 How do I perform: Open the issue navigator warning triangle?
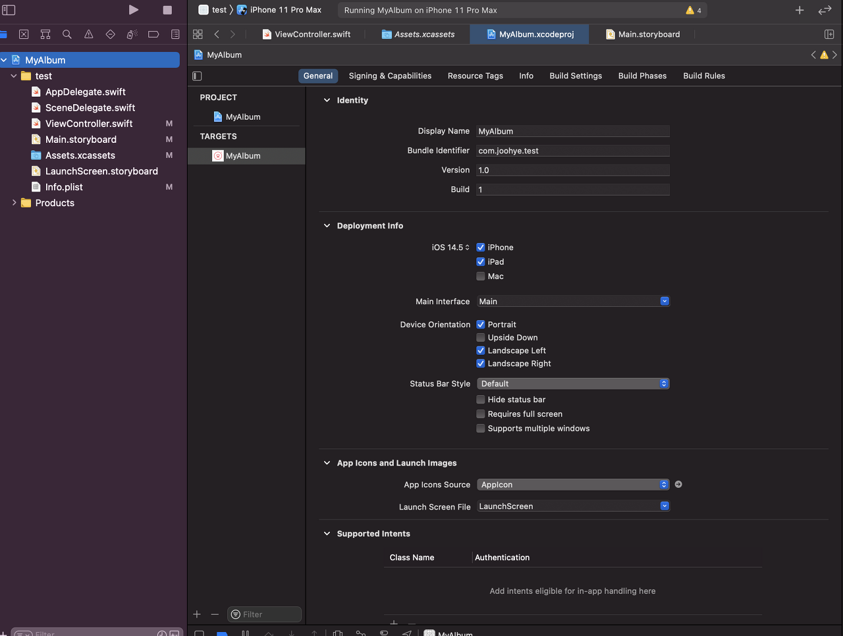(89, 34)
